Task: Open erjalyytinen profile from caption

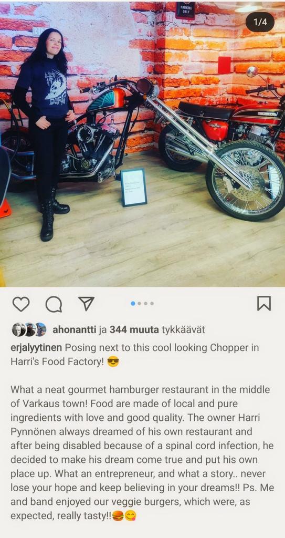Action: pyautogui.click(x=36, y=348)
